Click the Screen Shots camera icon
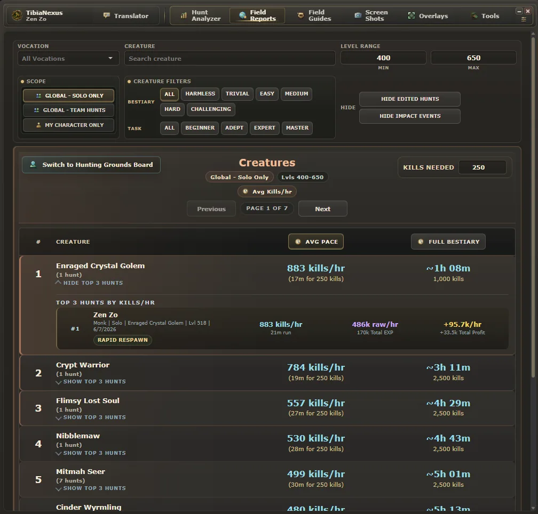This screenshot has width=538, height=514. [x=358, y=15]
